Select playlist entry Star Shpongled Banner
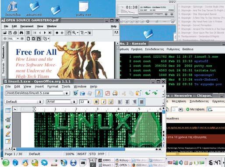 [x=198, y=14]
